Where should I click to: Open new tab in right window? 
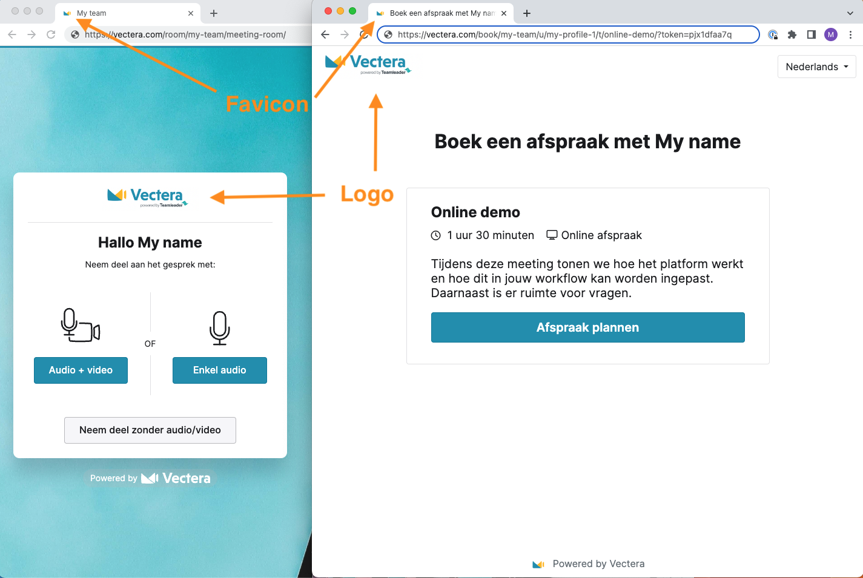(x=527, y=13)
